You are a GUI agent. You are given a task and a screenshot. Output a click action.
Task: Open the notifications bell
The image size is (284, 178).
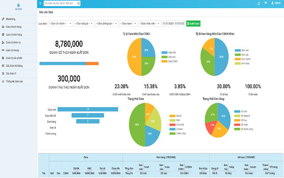click(259, 3)
